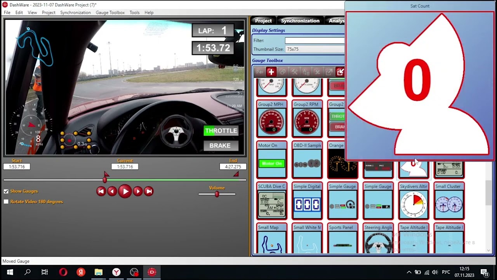
Task: Click the DashWare taskbar icon
Action: (x=152, y=272)
